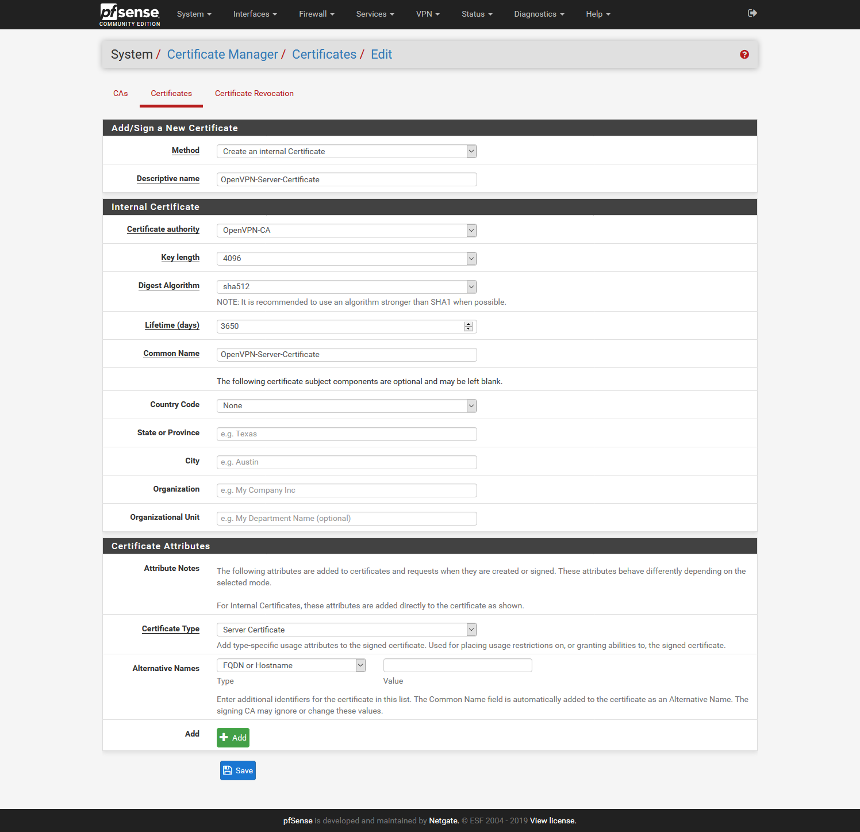
Task: Click the underlined Certificate Type label
Action: click(x=171, y=628)
